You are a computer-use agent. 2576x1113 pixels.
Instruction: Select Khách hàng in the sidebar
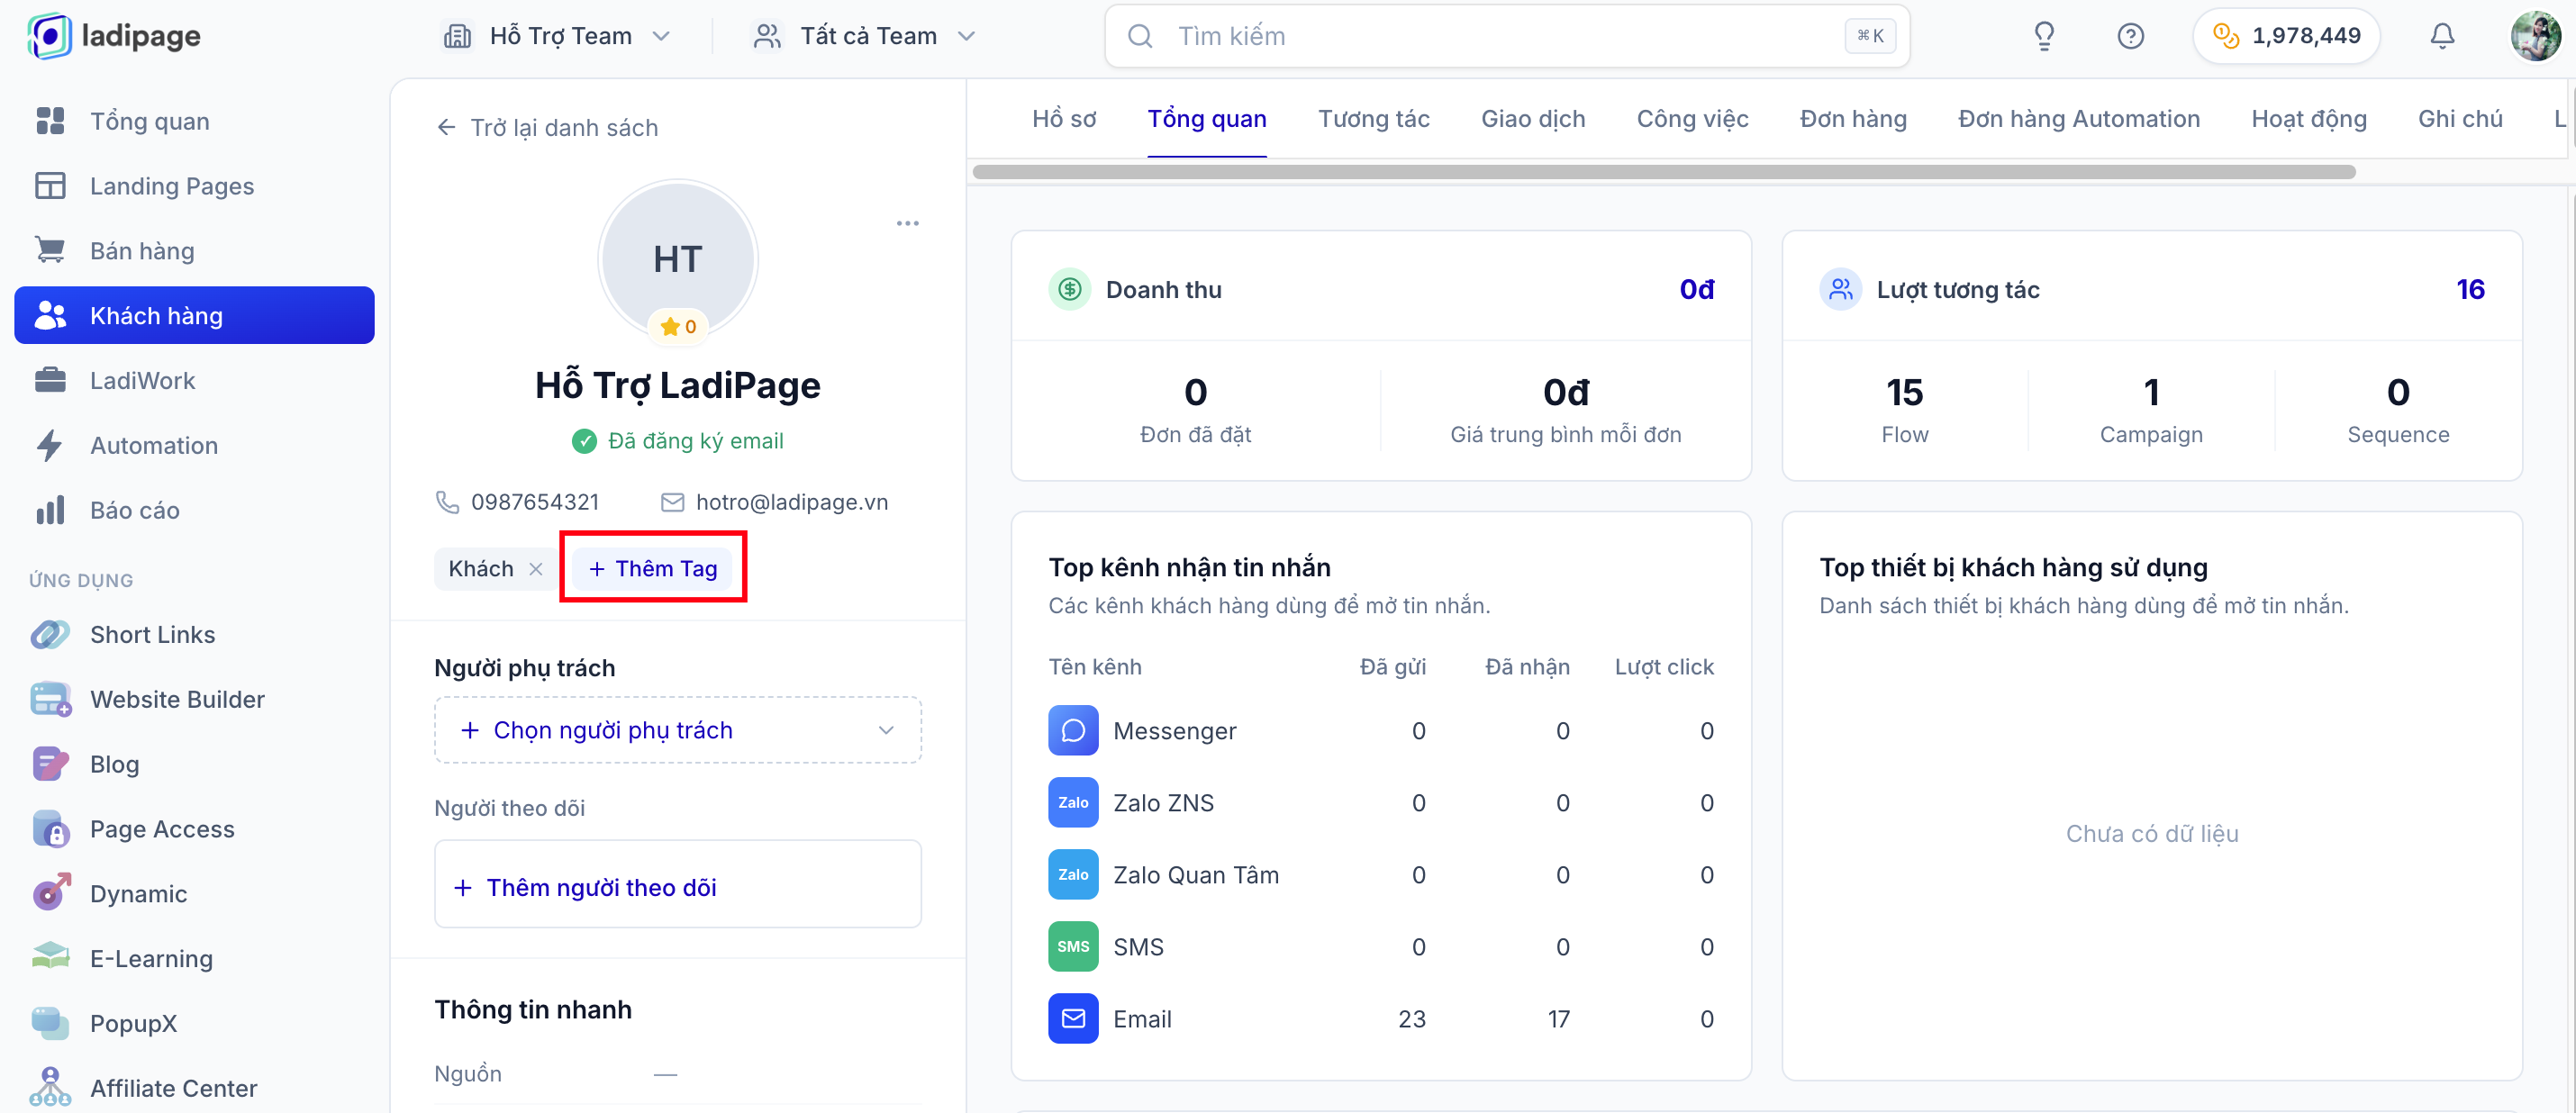(195, 316)
